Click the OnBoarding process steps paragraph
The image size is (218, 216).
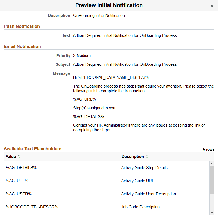143,88
